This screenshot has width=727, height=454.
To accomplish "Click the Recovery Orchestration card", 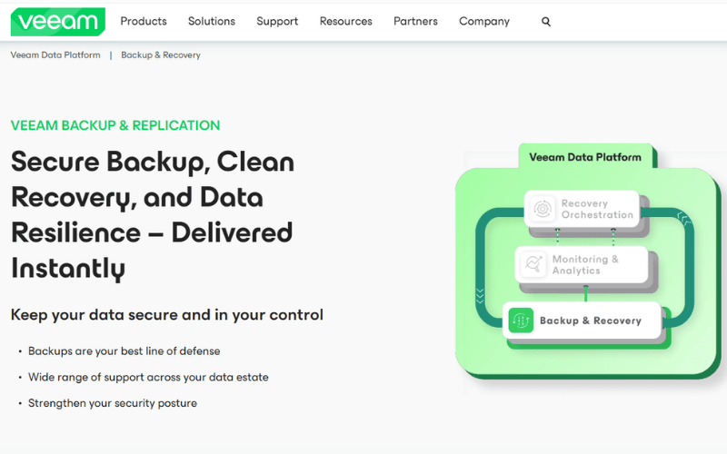I will pos(582,209).
